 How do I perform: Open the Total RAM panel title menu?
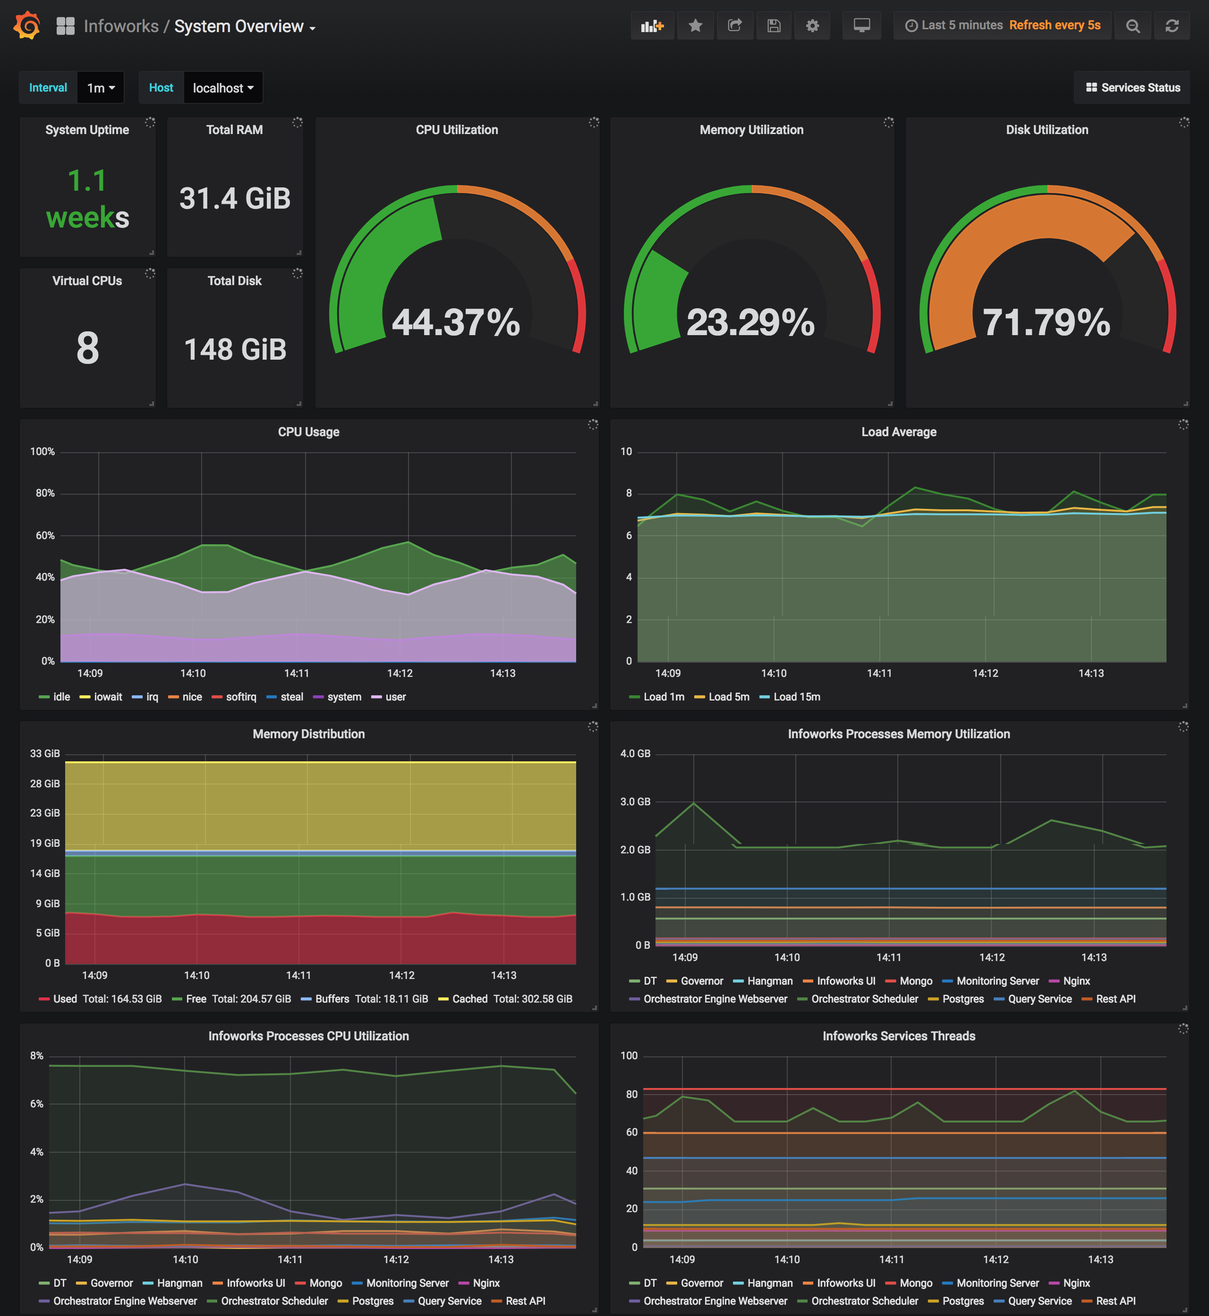(234, 130)
